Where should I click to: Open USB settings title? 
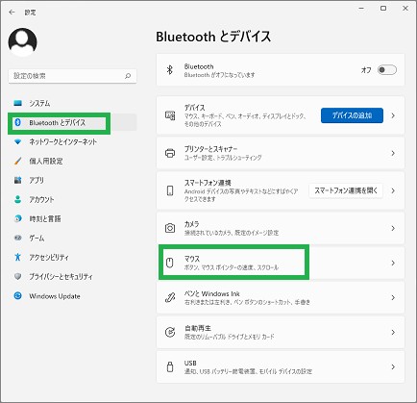[x=190, y=363]
